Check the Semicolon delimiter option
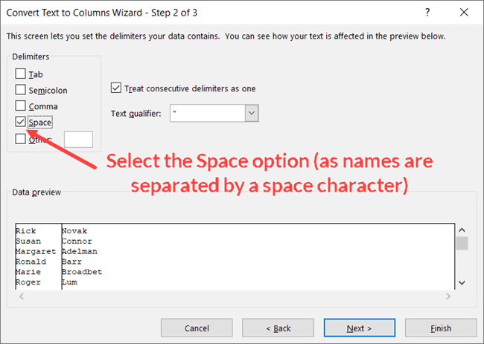This screenshot has height=344, width=484. [x=21, y=90]
